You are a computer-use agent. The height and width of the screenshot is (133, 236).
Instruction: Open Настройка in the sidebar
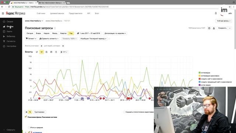[11, 46]
